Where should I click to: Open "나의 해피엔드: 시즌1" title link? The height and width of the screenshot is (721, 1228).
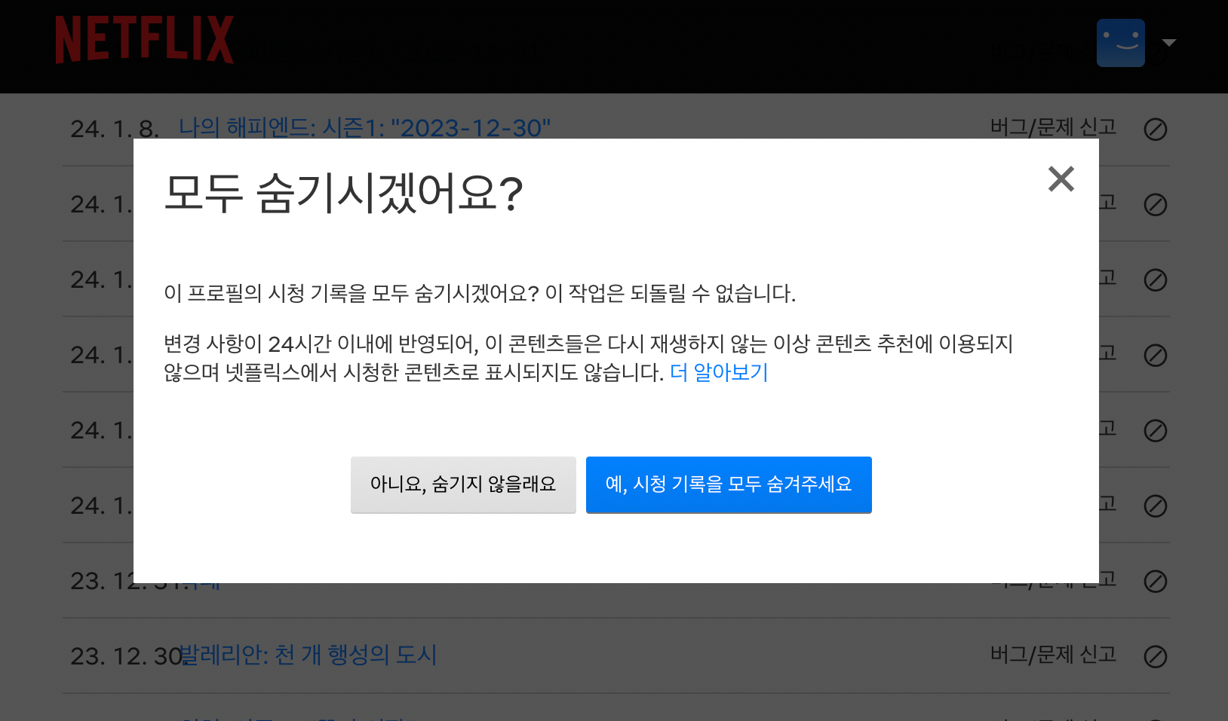(x=365, y=128)
